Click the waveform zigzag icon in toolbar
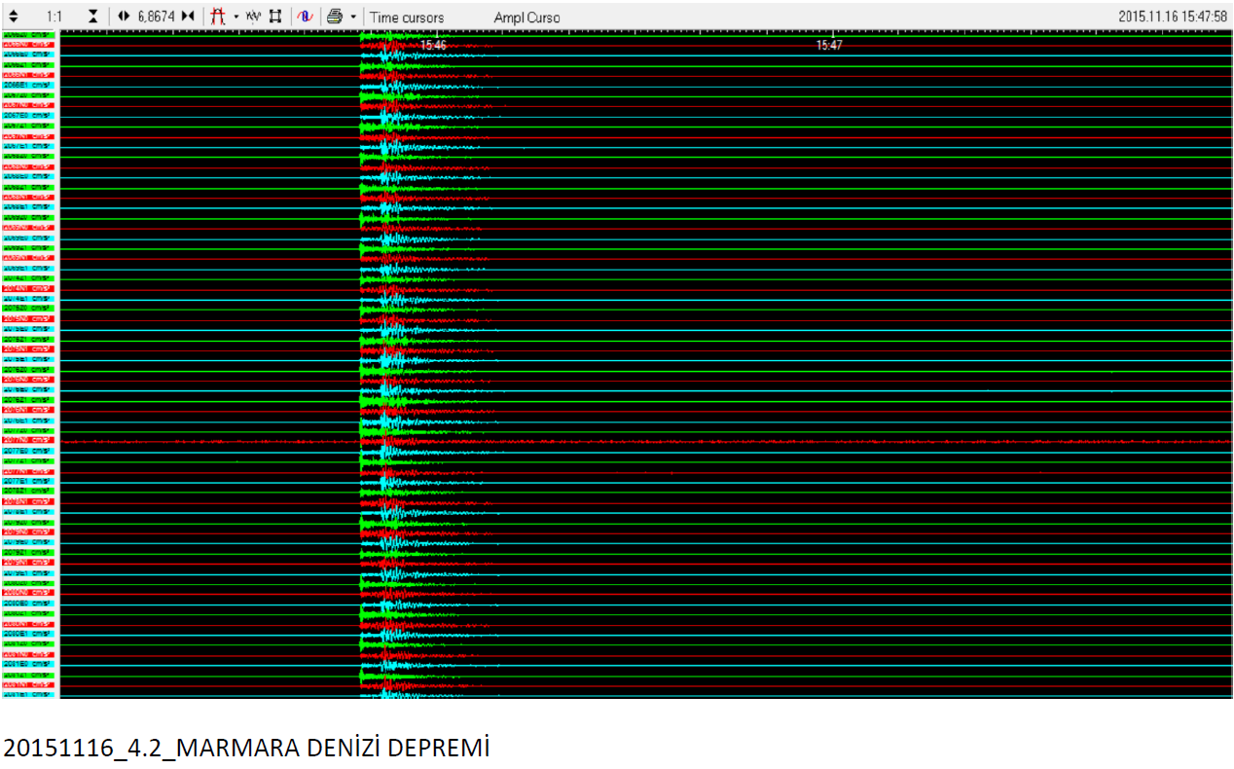Viewport: 1234px width, 769px height. [253, 17]
